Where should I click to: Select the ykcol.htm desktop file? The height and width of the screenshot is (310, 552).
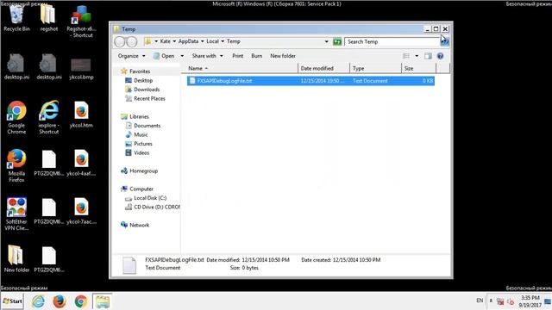[x=81, y=115]
